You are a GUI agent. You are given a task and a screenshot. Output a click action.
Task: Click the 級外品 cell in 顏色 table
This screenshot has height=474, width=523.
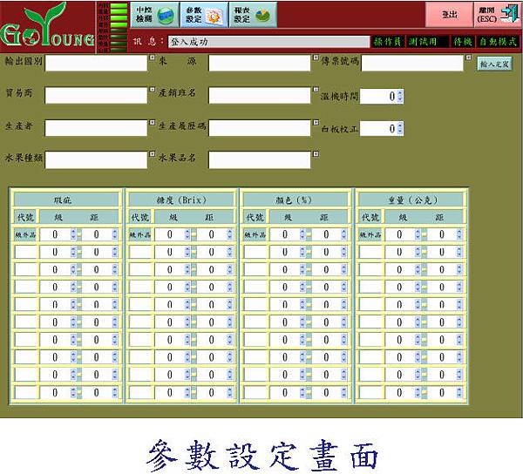(255, 234)
